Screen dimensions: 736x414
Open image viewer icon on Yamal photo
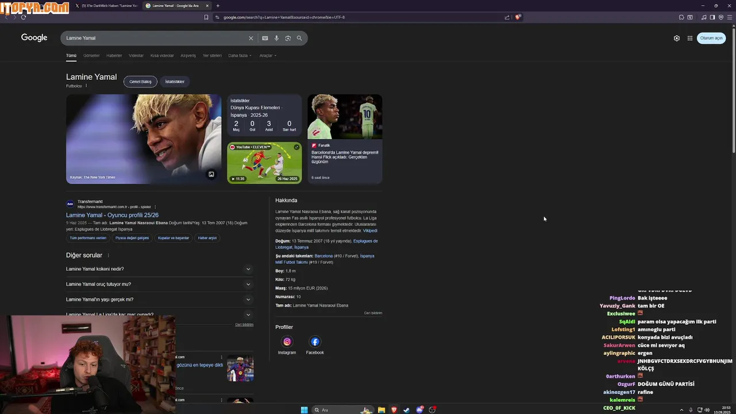[211, 174]
